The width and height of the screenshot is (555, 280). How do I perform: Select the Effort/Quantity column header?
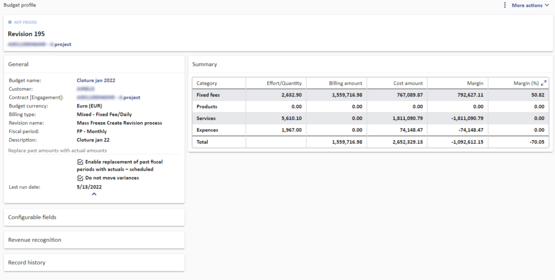[284, 83]
